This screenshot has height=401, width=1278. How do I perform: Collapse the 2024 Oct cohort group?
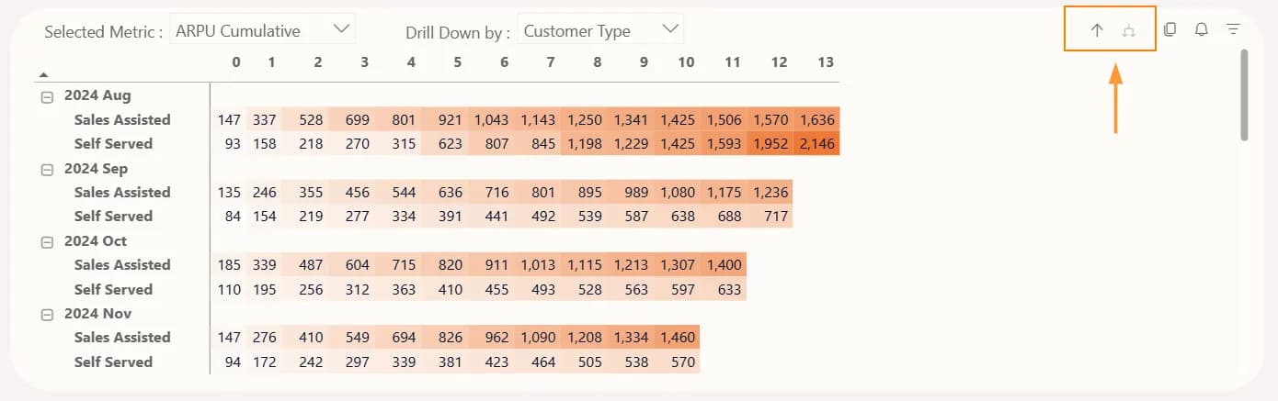point(47,241)
